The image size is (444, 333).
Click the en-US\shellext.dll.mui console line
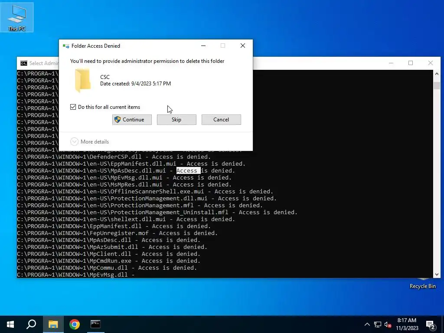tap(126, 219)
